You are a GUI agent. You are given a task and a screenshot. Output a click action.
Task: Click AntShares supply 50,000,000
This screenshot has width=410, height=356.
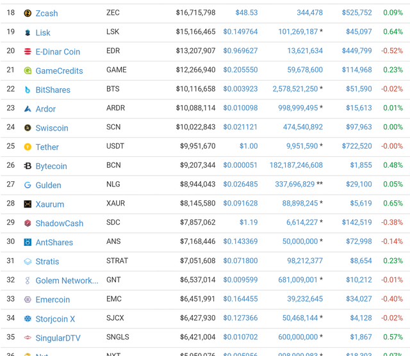(x=300, y=241)
